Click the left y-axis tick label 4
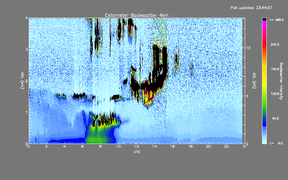This screenshot has height=180, width=288. pos(27,18)
